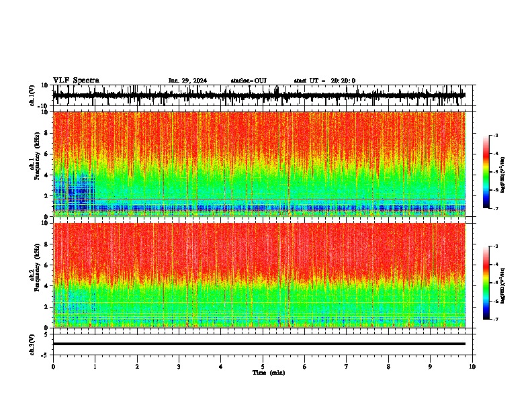Click the time axis end label "10"
This screenshot has width=532, height=411.
coord(472,367)
